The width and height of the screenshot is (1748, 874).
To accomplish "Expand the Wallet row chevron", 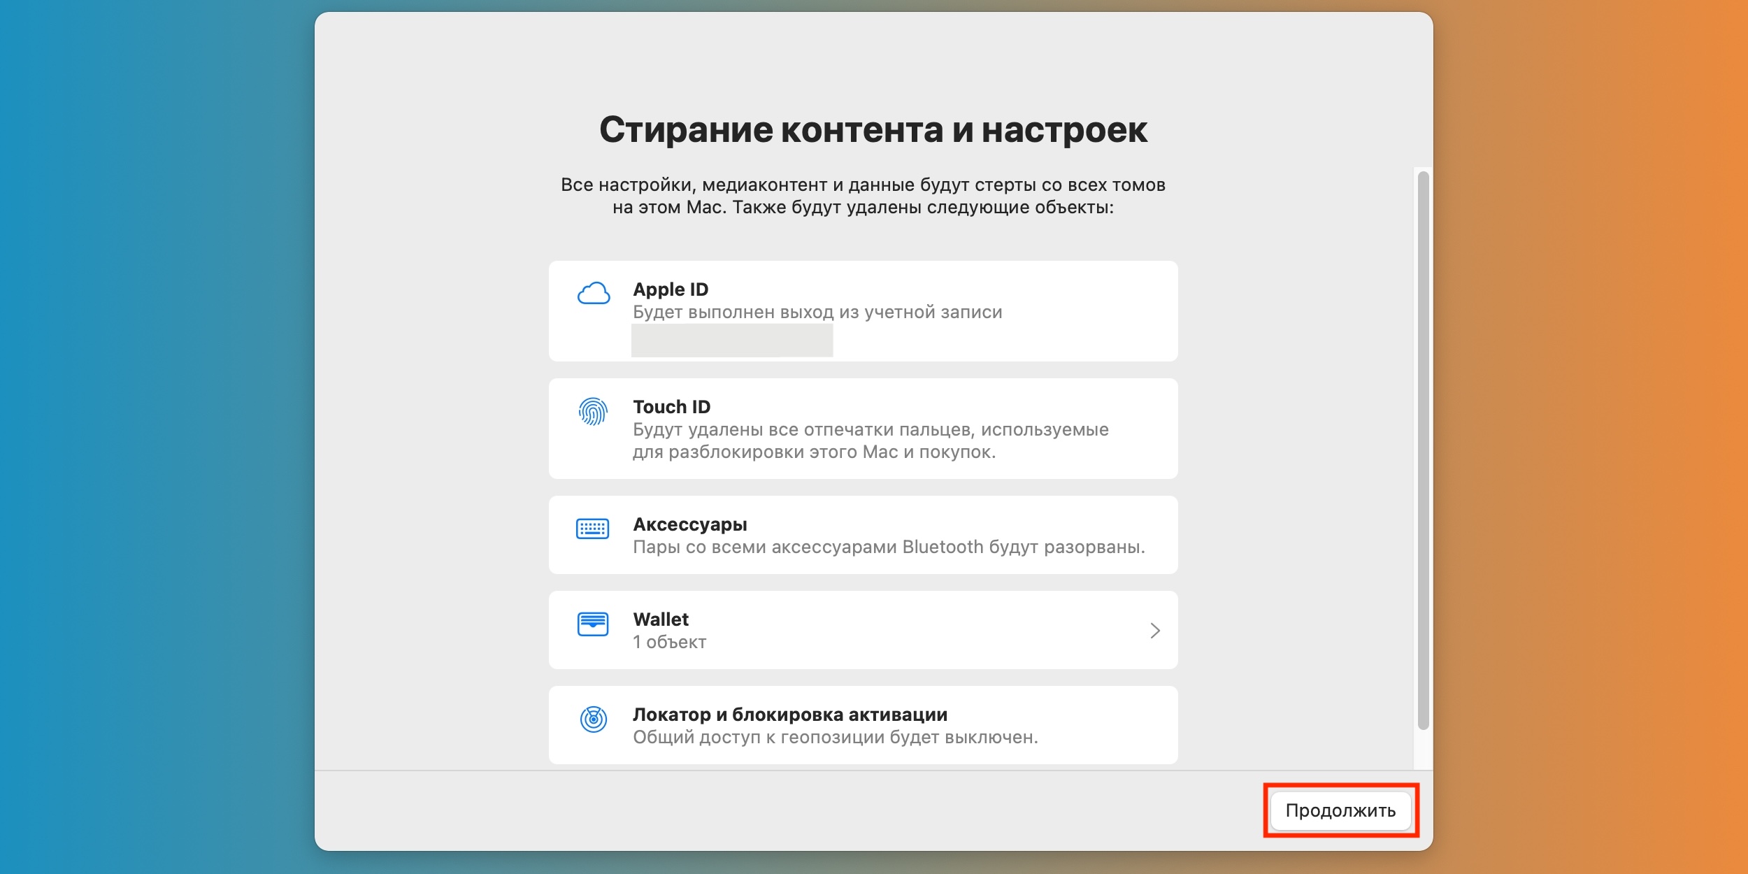I will 1155,631.
